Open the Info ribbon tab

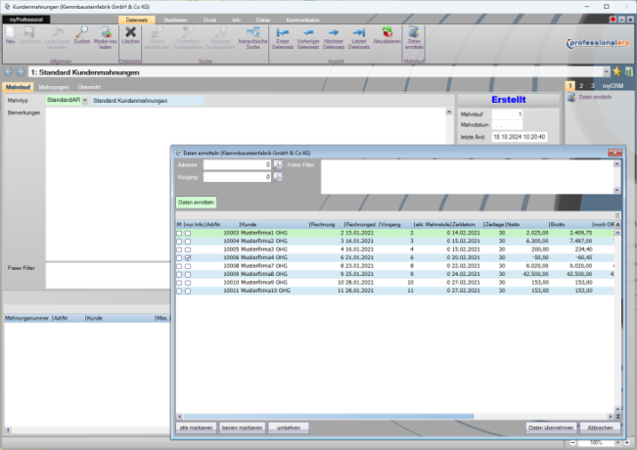[236, 20]
